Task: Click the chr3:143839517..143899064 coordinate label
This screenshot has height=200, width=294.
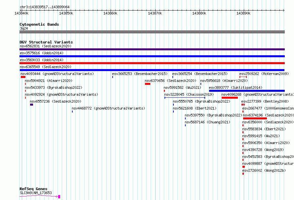Action: click(x=45, y=7)
